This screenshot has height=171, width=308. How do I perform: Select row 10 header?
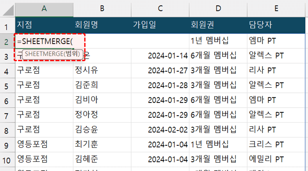(7, 160)
